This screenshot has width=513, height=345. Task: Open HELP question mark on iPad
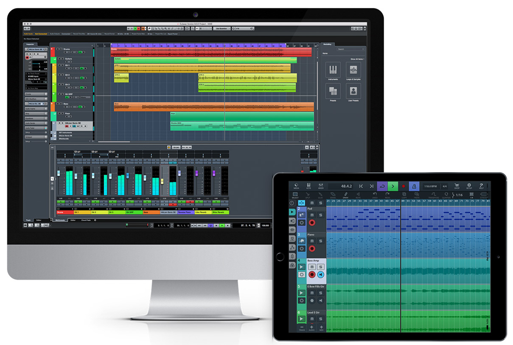(481, 186)
